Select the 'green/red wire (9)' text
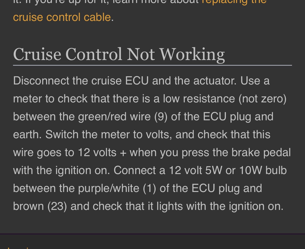Viewport: 305px width, 249px height. (x=123, y=116)
